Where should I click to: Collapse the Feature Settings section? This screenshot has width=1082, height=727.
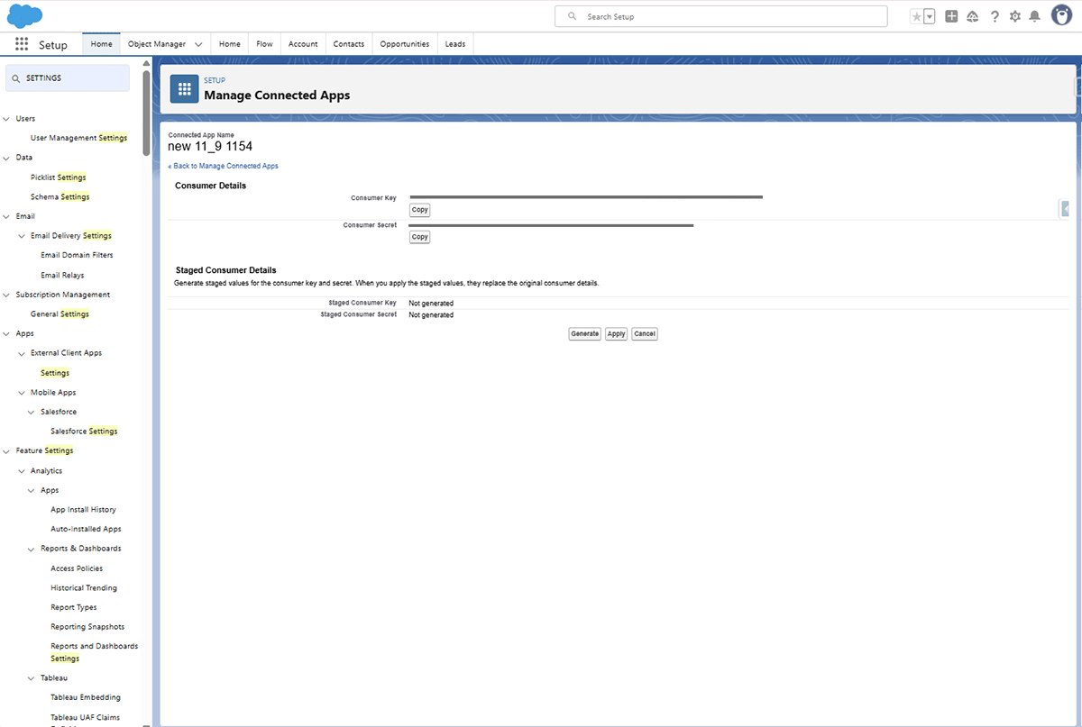(7, 450)
